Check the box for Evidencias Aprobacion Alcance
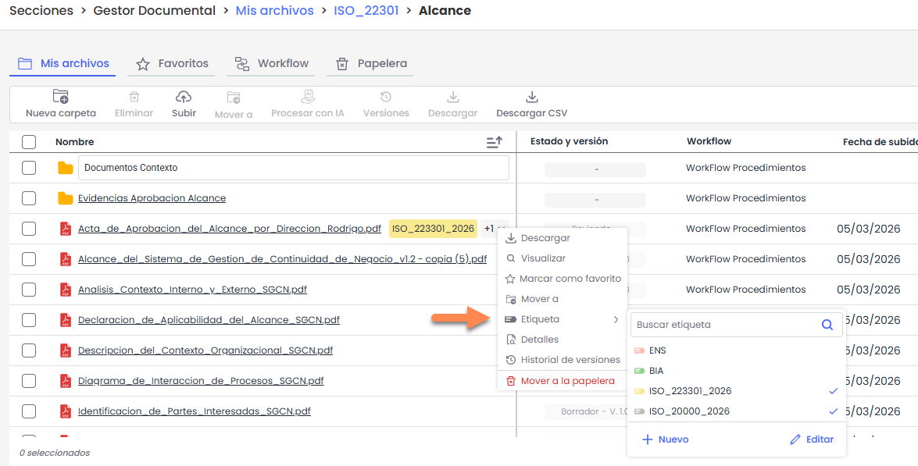 tap(29, 198)
